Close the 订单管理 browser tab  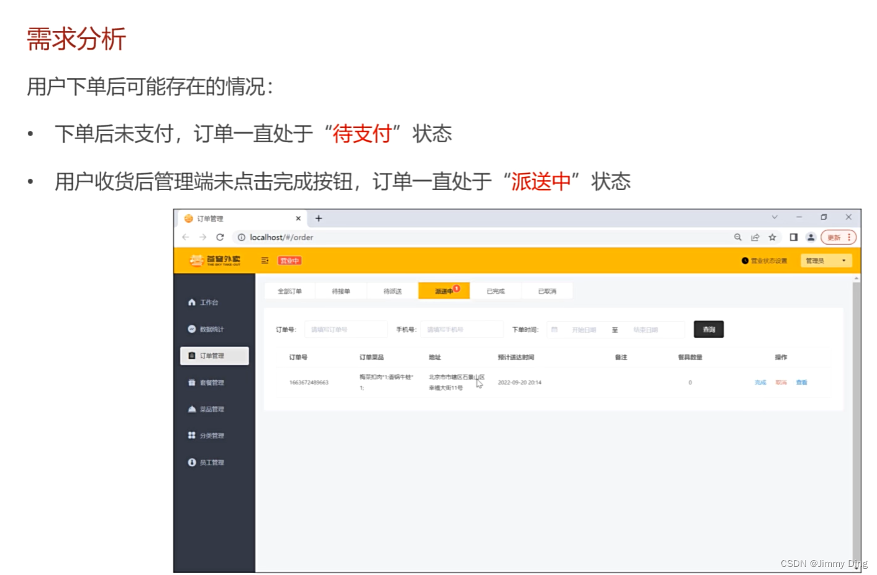298,219
